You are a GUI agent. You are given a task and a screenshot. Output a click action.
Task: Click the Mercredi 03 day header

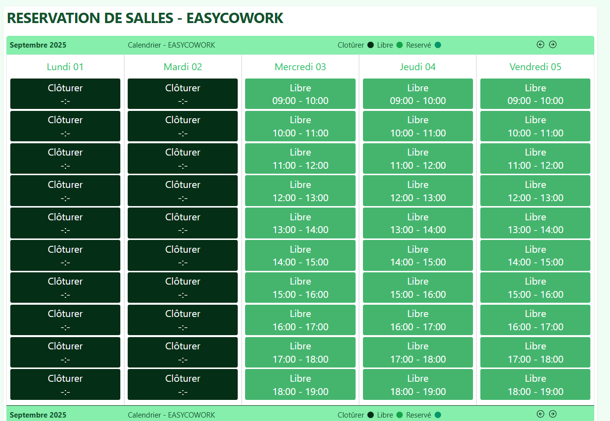pyautogui.click(x=300, y=67)
